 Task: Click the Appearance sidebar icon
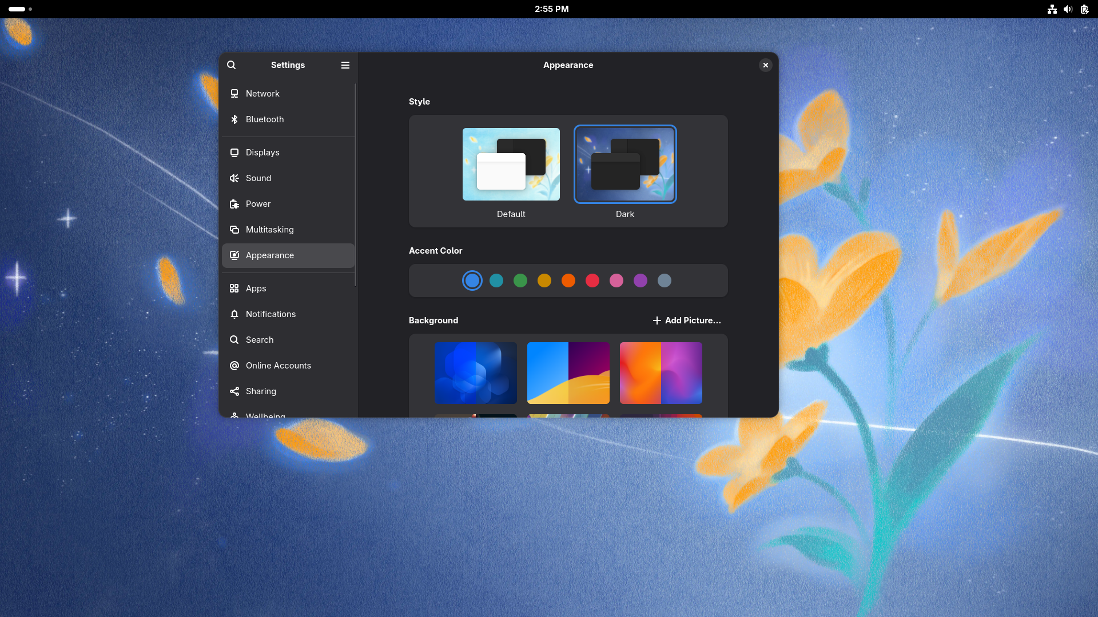click(234, 255)
